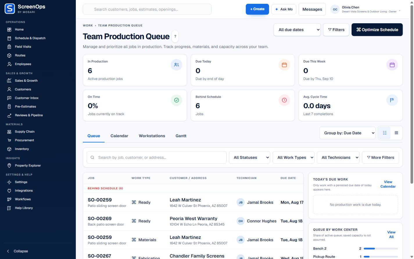Image resolution: width=414 pixels, height=259 pixels.
Task: Switch to the Calendar tab
Action: pyautogui.click(x=119, y=136)
